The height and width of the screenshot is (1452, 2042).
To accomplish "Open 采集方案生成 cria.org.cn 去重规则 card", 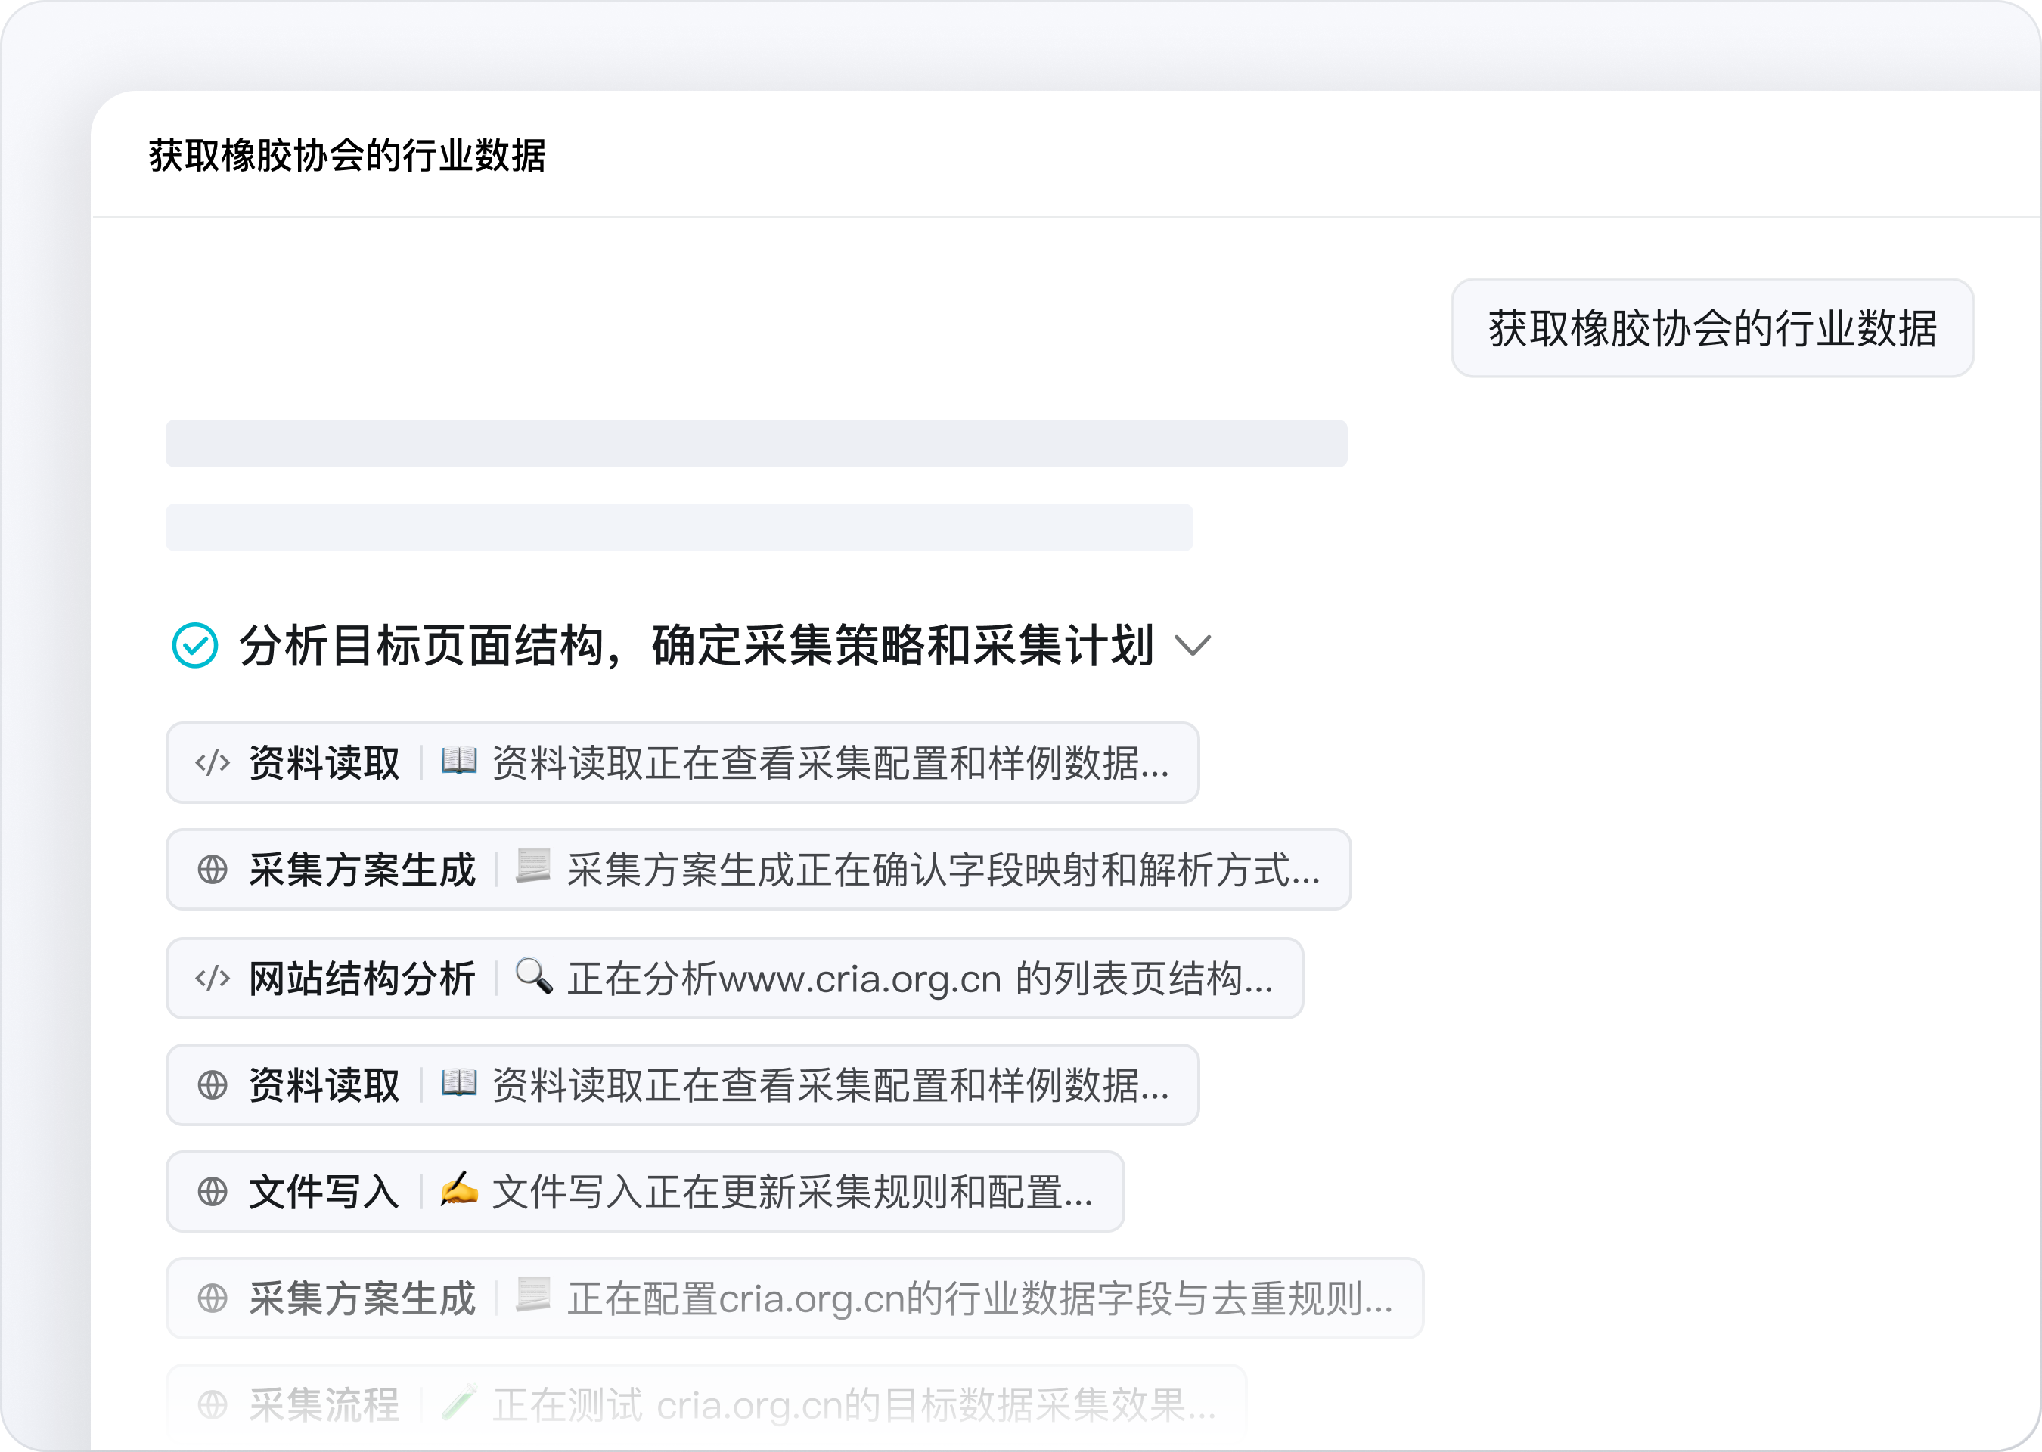I will pos(795,1298).
